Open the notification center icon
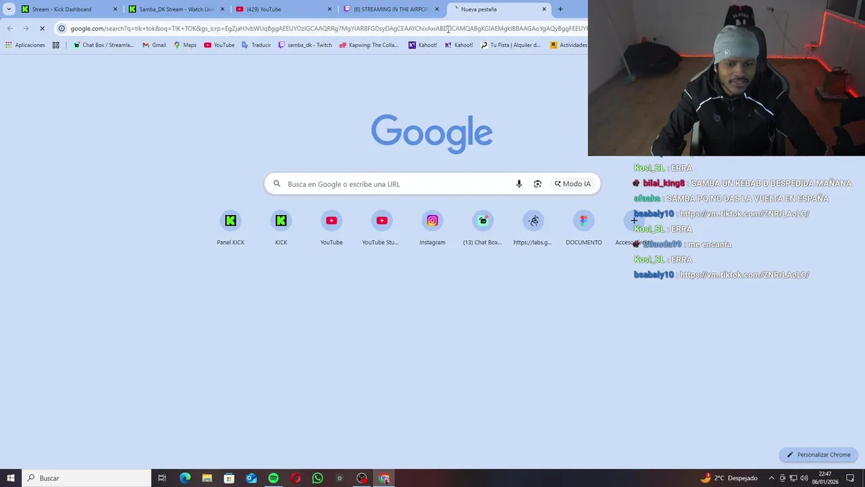This screenshot has width=865, height=487. pyautogui.click(x=850, y=478)
